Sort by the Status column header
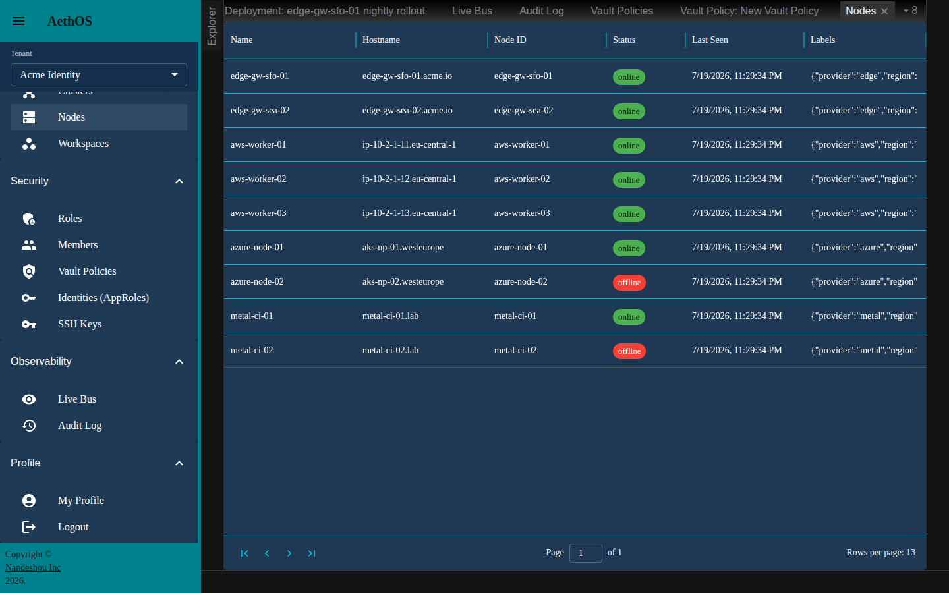The image size is (949, 593). tap(645, 40)
